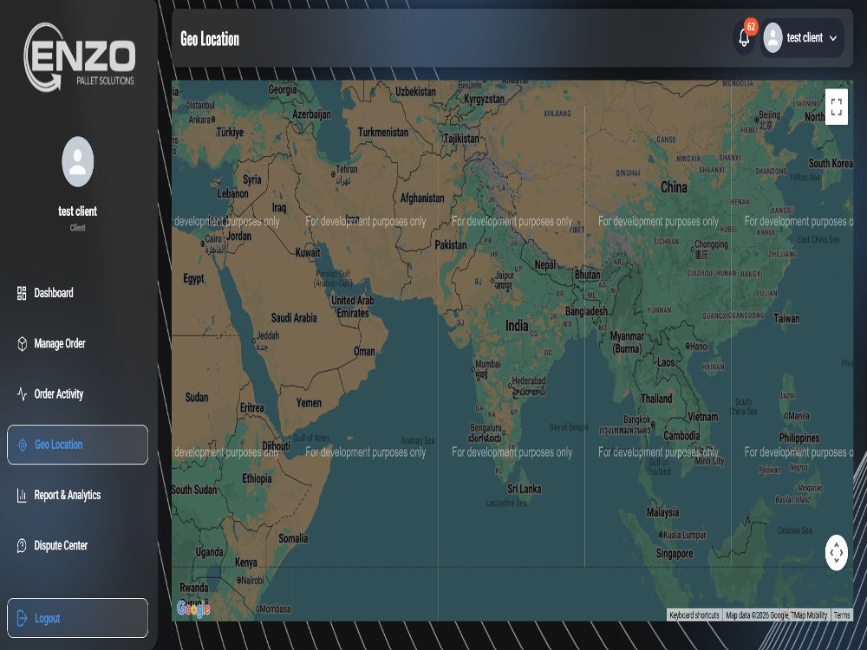Screen dimensions: 867x650
Task: Click the Google logo on map
Action: (x=193, y=608)
